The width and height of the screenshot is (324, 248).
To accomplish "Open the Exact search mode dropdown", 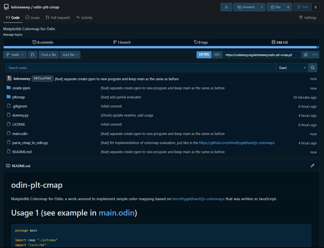I will point(292,68).
